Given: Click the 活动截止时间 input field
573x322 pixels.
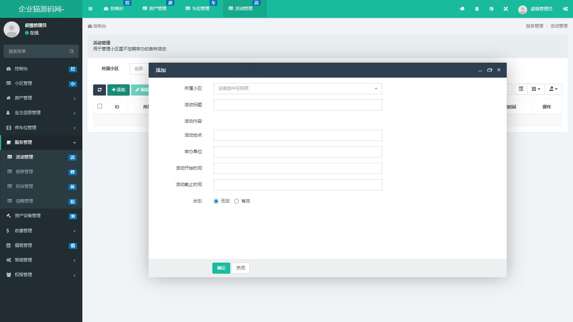Looking at the screenshot, I should pyautogui.click(x=298, y=185).
